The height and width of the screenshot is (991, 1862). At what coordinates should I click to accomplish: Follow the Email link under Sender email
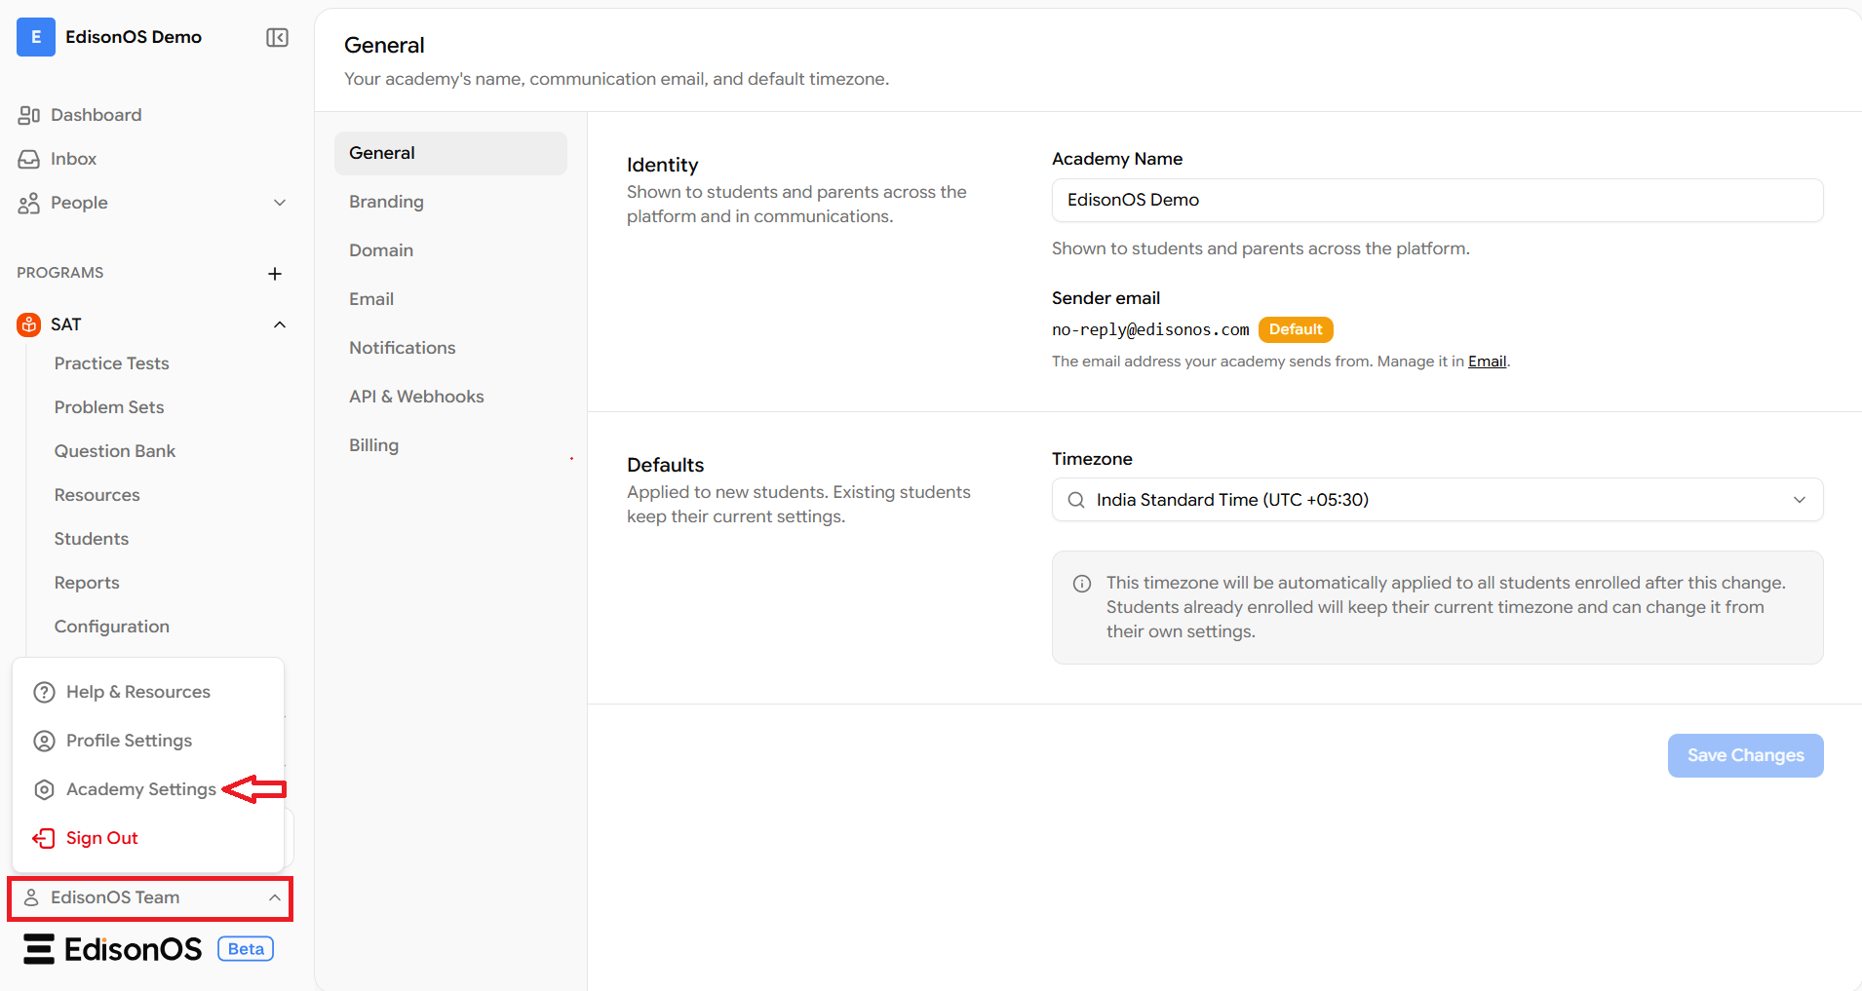coord(1487,362)
